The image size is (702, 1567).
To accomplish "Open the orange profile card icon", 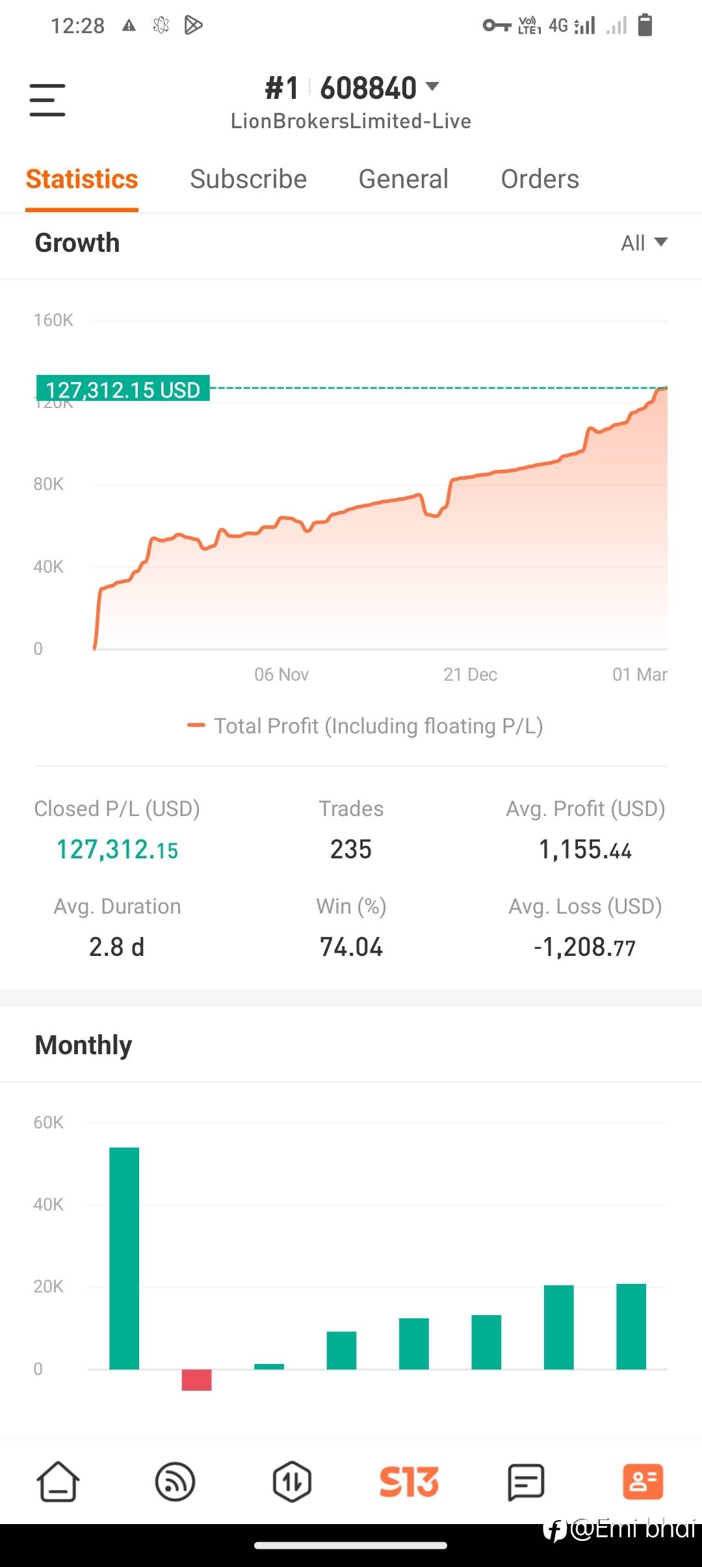I will click(x=643, y=1482).
